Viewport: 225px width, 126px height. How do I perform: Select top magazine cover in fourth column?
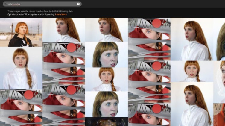coord(149,39)
